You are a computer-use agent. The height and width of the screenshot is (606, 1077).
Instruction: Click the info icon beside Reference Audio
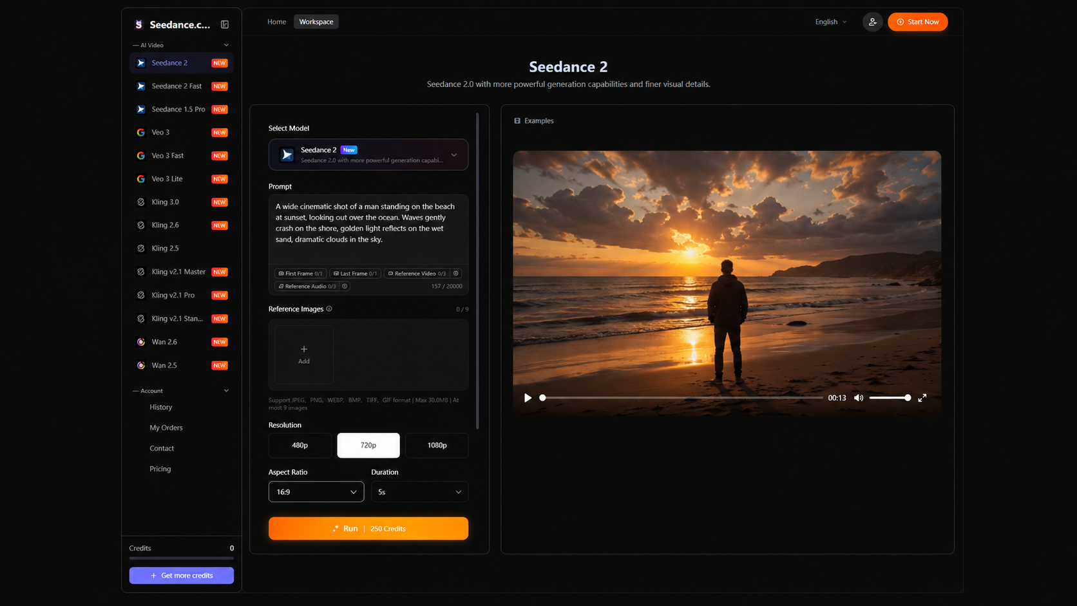(345, 286)
